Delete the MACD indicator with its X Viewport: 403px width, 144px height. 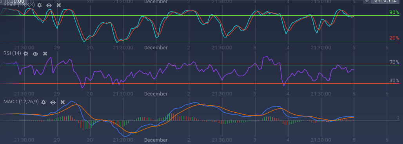[63, 102]
